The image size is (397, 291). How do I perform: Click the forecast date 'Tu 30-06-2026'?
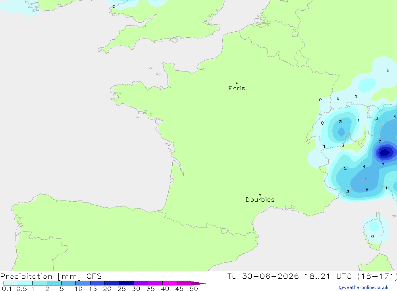pos(263,276)
